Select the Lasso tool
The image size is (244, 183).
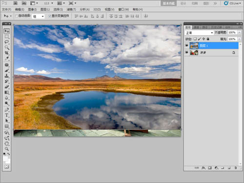7,42
